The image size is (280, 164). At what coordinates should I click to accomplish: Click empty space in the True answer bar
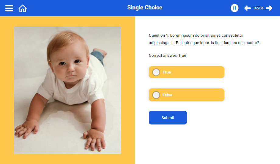[201, 72]
